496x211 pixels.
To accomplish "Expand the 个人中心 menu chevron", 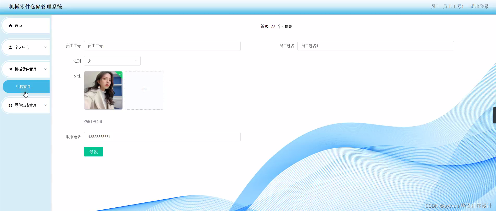I will 45,47.
